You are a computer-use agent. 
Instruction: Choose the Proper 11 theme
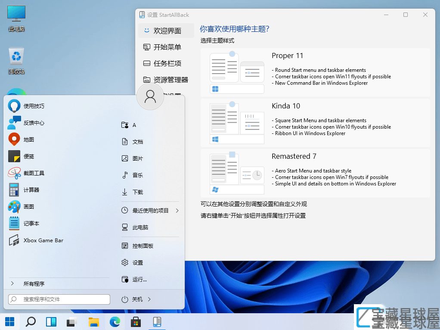tap(315, 72)
